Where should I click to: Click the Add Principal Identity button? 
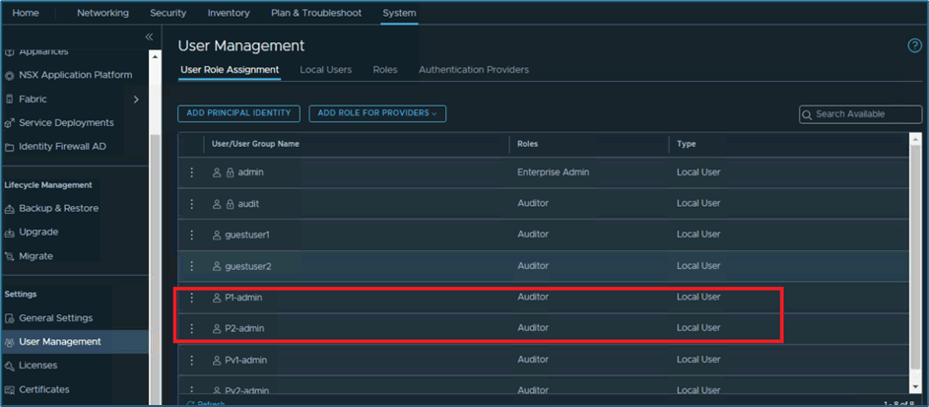[x=238, y=113]
